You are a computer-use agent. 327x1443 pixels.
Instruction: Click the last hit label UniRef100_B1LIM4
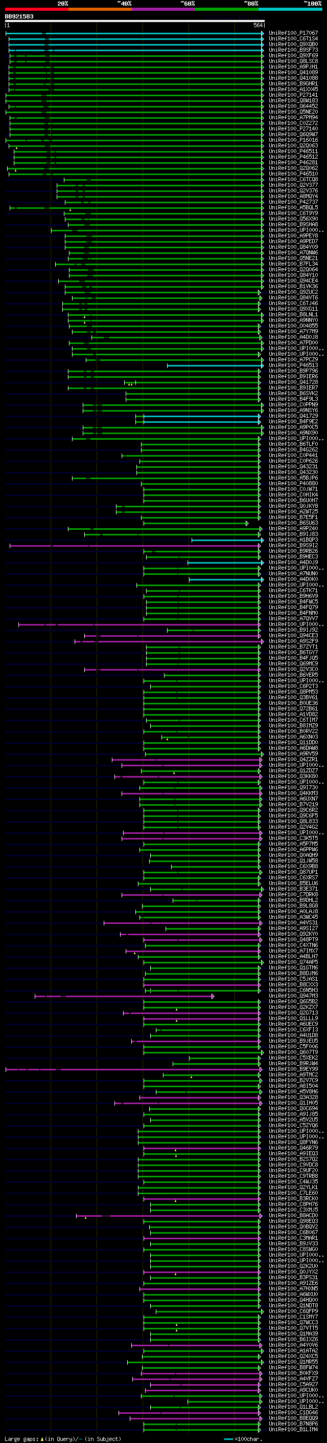point(293,1430)
